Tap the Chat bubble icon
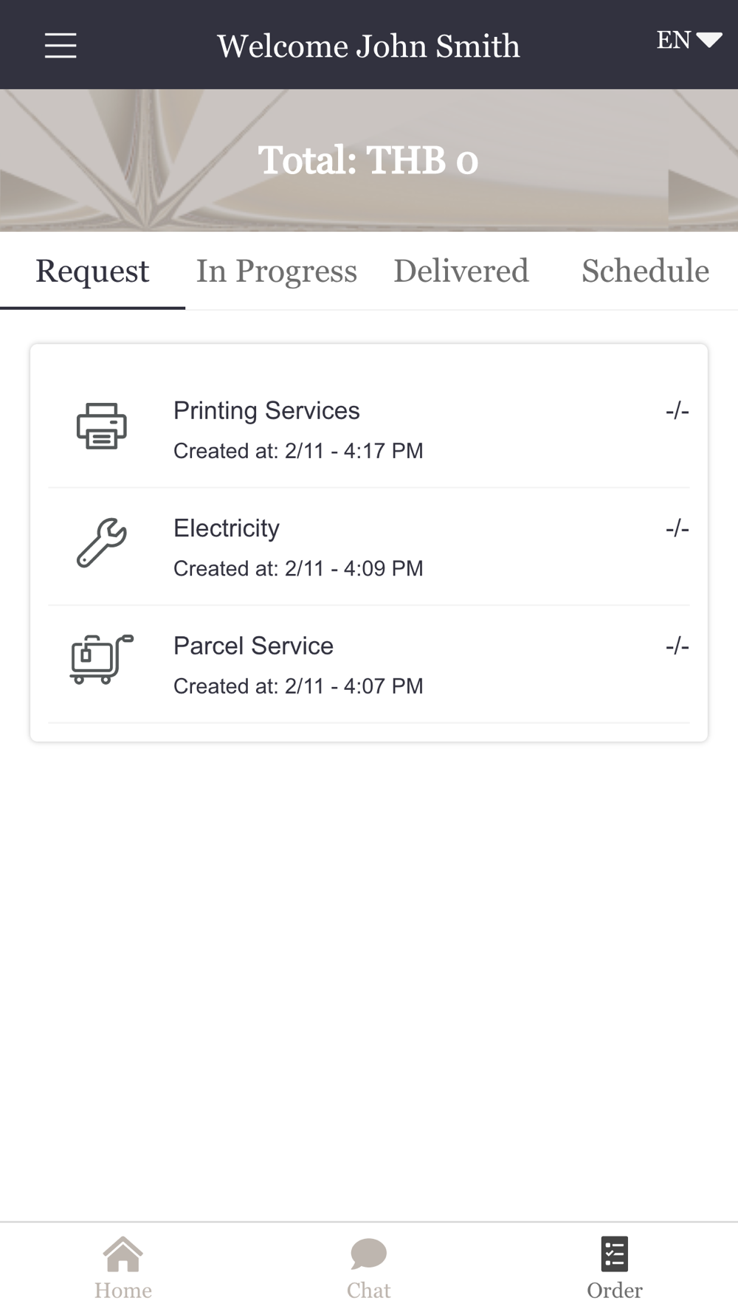Image resolution: width=738 pixels, height=1312 pixels. [368, 1254]
